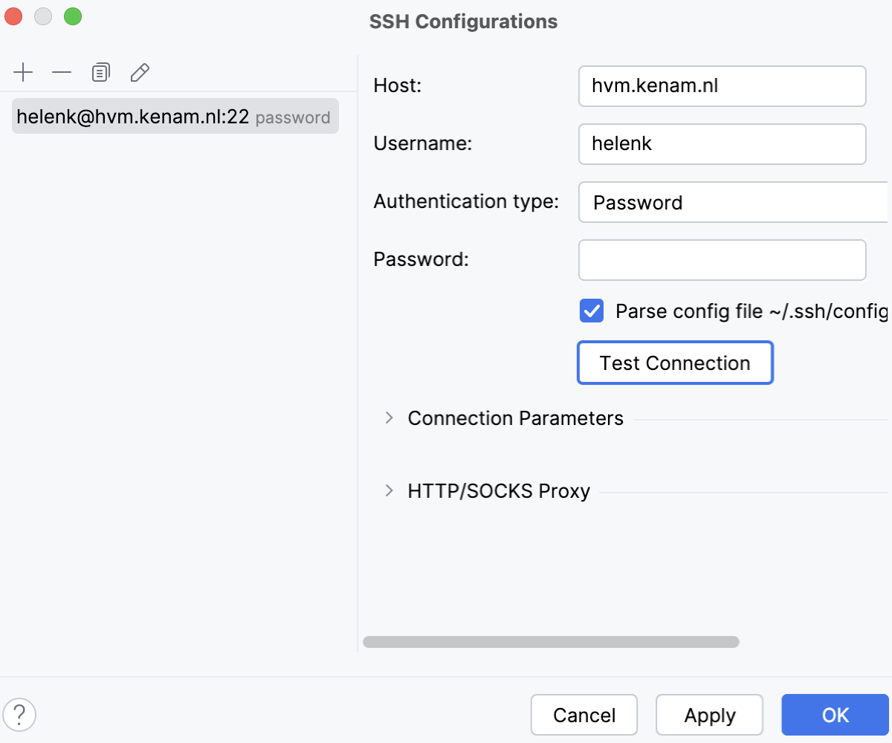This screenshot has height=743, width=892.
Task: Edit the SSH configuration name
Action: click(x=139, y=72)
